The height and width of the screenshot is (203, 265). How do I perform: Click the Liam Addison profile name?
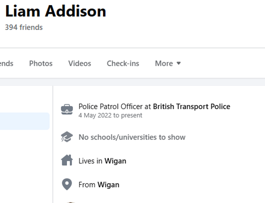(56, 11)
